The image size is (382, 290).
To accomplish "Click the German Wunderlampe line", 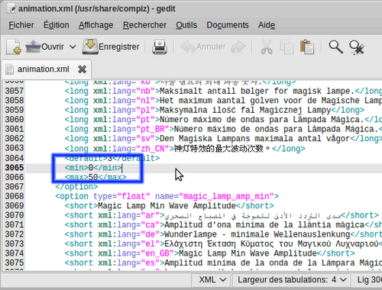I will tap(223, 234).
